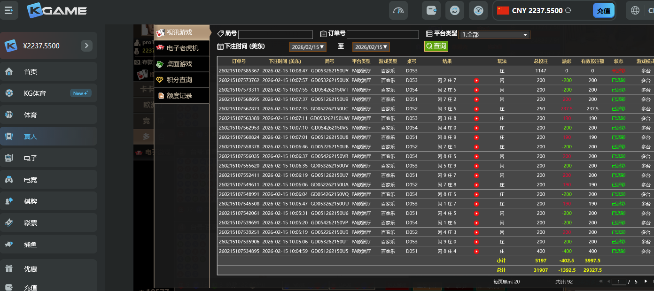Open the 首页 home item in the sidebar
Image resolution: width=654 pixels, height=291 pixels.
pyautogui.click(x=31, y=72)
